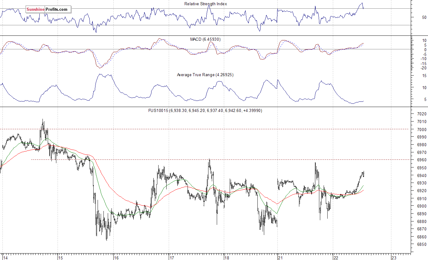Viewport: 428px width, 260px height.
Task: Click the MACD (6.45930) label
Action: coord(205,39)
